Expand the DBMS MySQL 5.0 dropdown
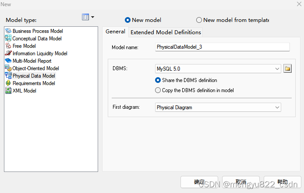Viewport: 304px width, 193px height. [277, 69]
